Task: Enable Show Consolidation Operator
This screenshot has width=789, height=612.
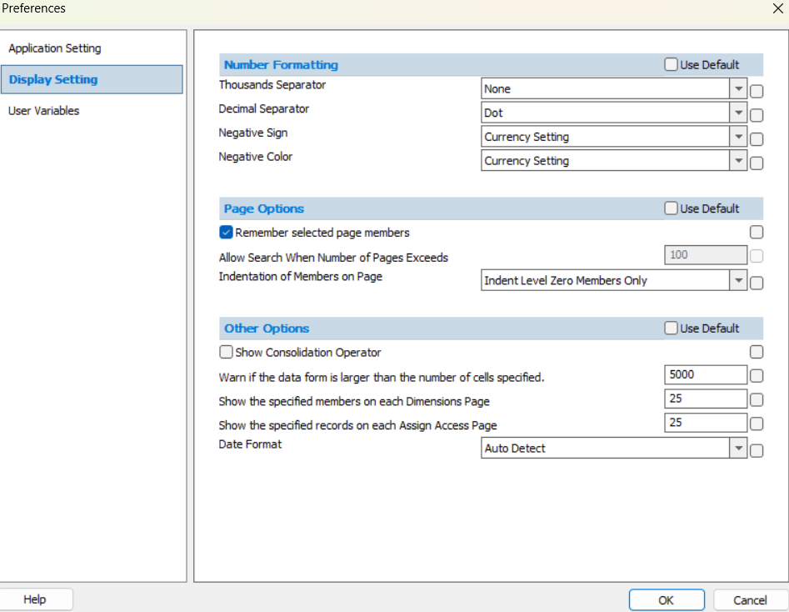Action: point(226,352)
